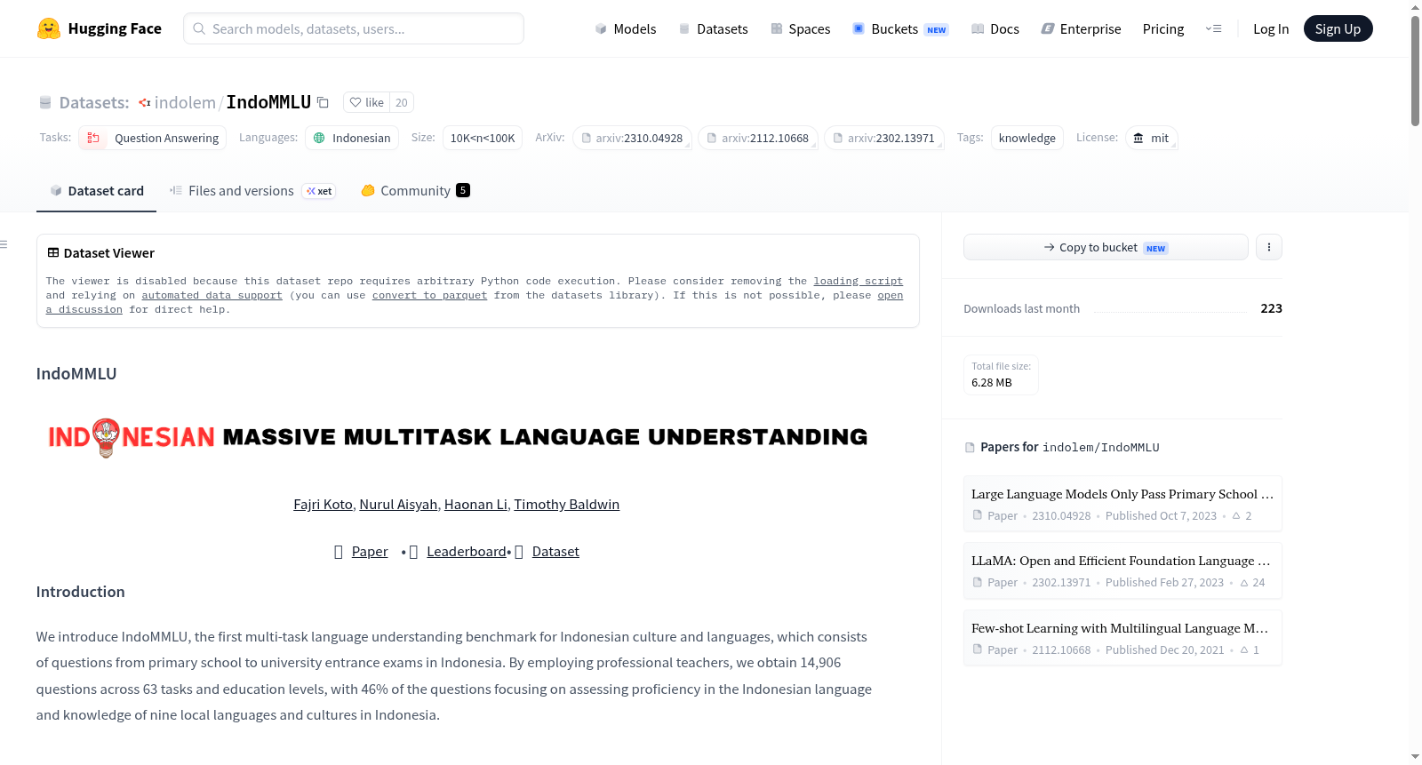Focus the search models and datasets field

point(354,28)
